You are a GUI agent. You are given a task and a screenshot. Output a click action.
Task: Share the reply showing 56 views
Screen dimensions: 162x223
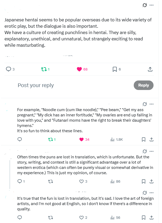pyautogui.click(x=151, y=217)
